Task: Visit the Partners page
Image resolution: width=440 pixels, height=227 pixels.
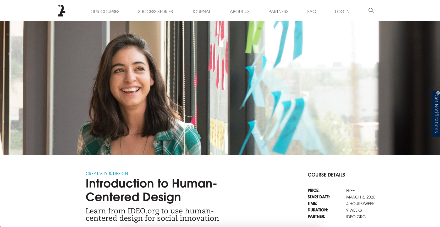Action: (278, 12)
